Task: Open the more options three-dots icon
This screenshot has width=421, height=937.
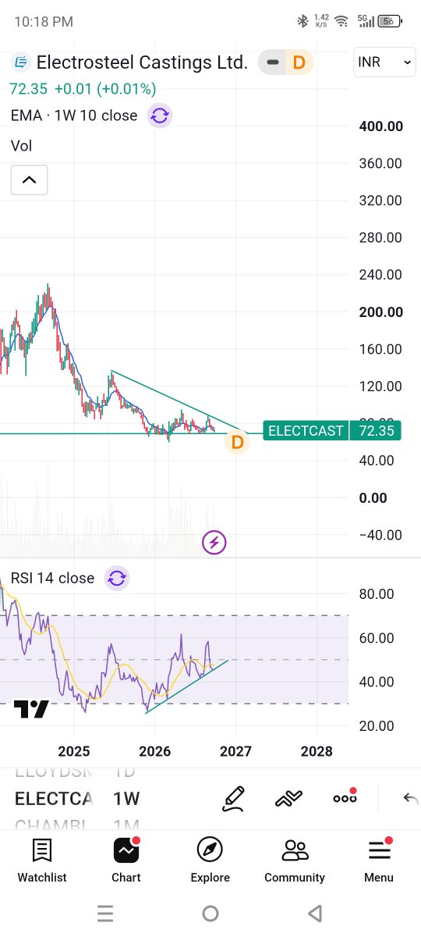Action: (x=345, y=797)
